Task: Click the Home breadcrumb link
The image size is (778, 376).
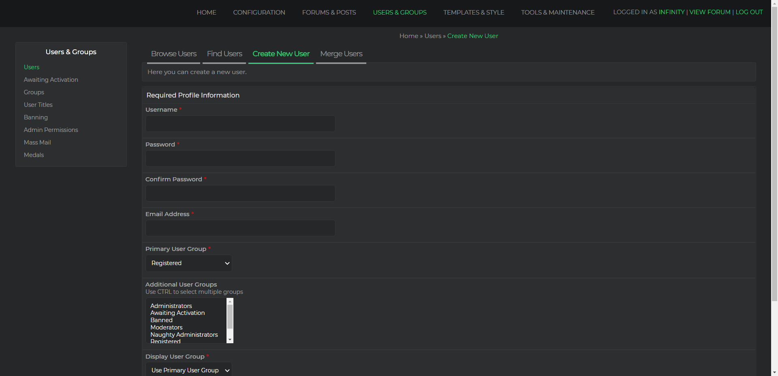Action: [x=408, y=36]
